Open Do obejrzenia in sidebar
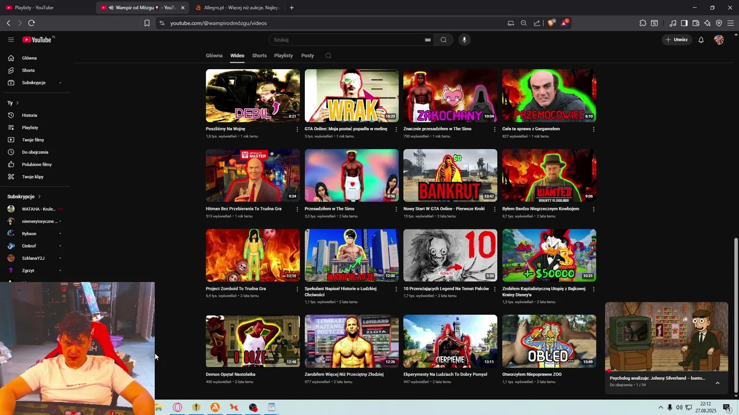 pos(35,152)
